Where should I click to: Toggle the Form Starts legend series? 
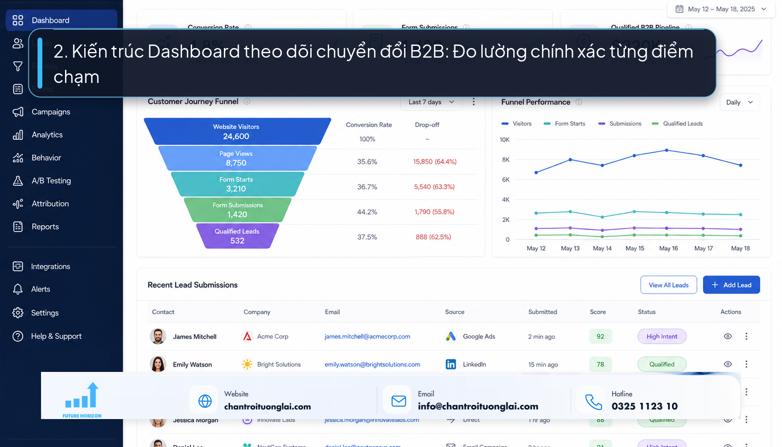(x=564, y=124)
